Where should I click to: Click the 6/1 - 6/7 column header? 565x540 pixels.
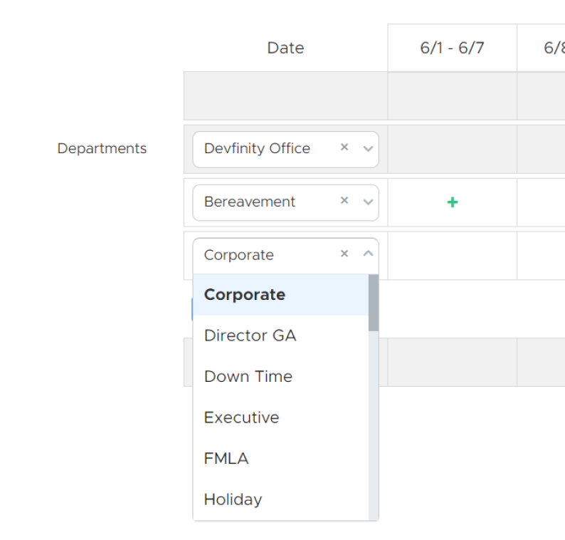pyautogui.click(x=452, y=48)
